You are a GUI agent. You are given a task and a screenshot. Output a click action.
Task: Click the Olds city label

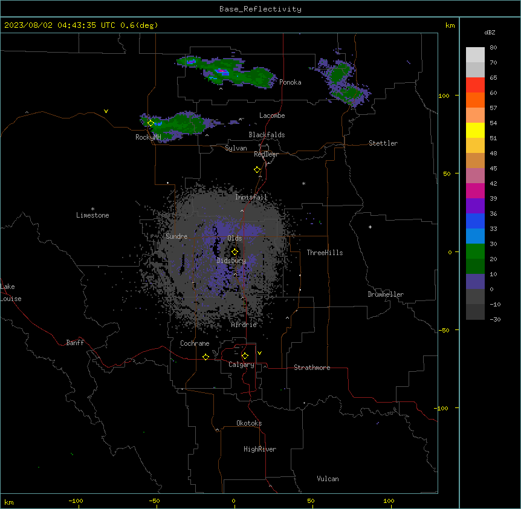coord(235,238)
